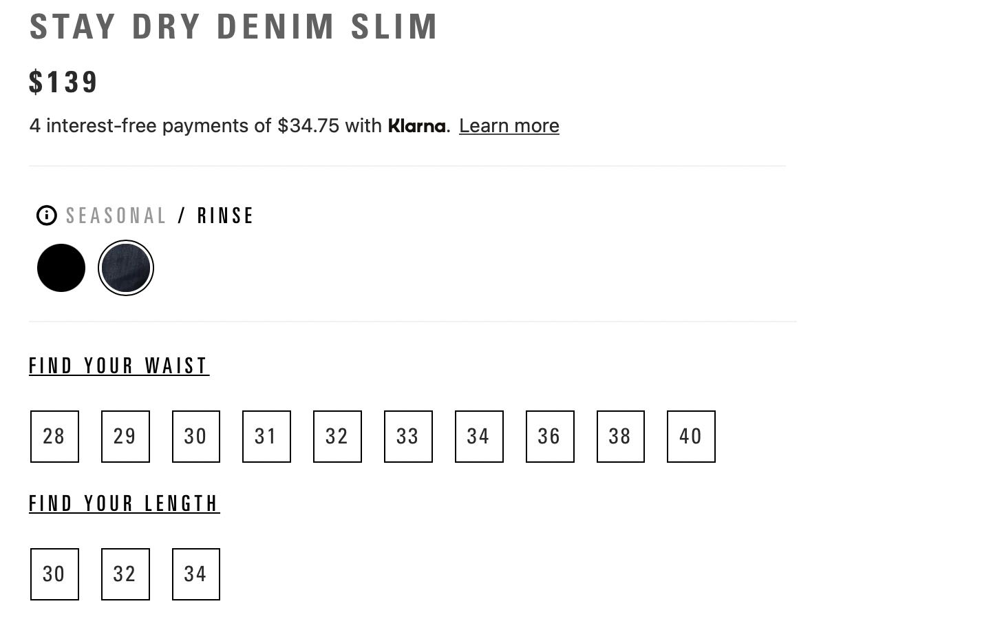Open the Find Your Length guide
This screenshot has width=991, height=617.
coord(125,503)
